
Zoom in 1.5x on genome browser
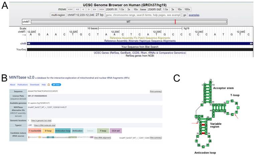point(122,9)
